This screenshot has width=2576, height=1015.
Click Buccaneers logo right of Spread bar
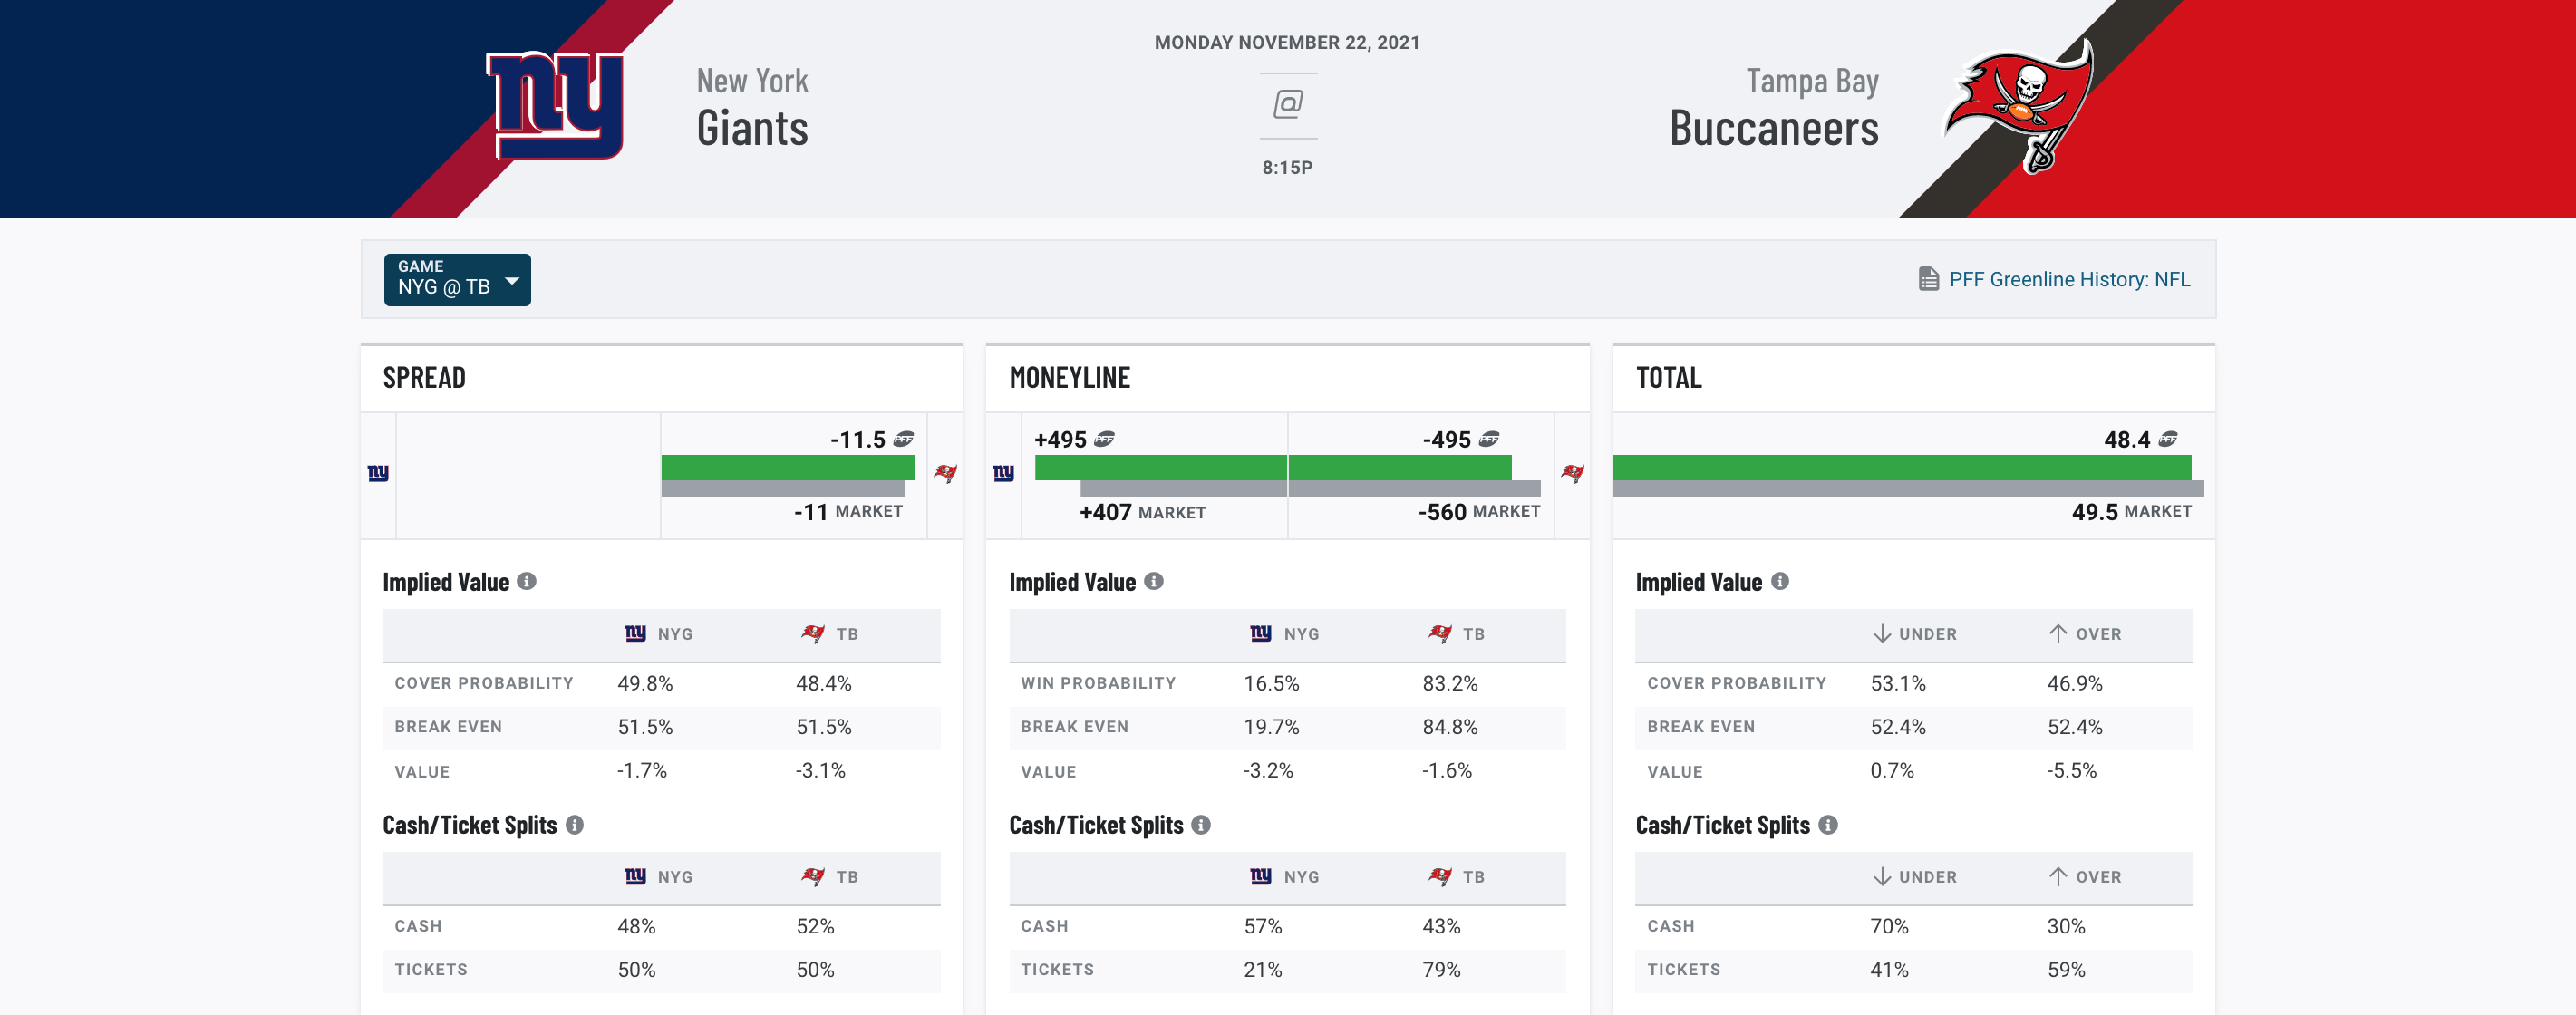945,473
